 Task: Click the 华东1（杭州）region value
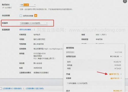point(101,35)
